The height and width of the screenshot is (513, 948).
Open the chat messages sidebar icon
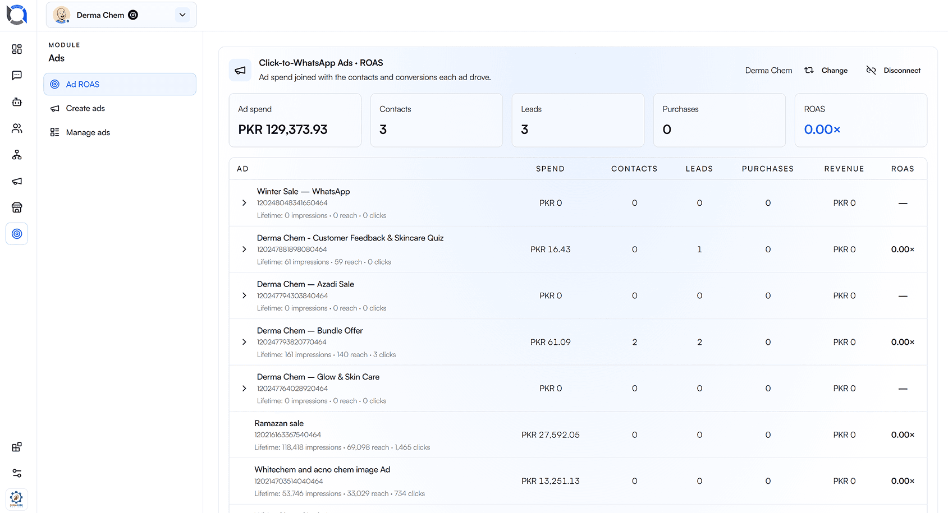click(17, 76)
